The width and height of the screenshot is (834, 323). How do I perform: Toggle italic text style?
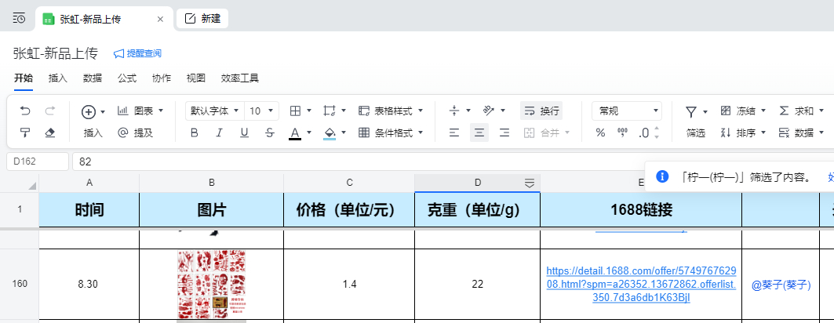click(219, 132)
